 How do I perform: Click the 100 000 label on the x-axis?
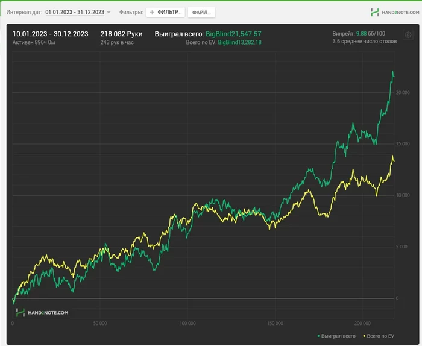point(187,324)
